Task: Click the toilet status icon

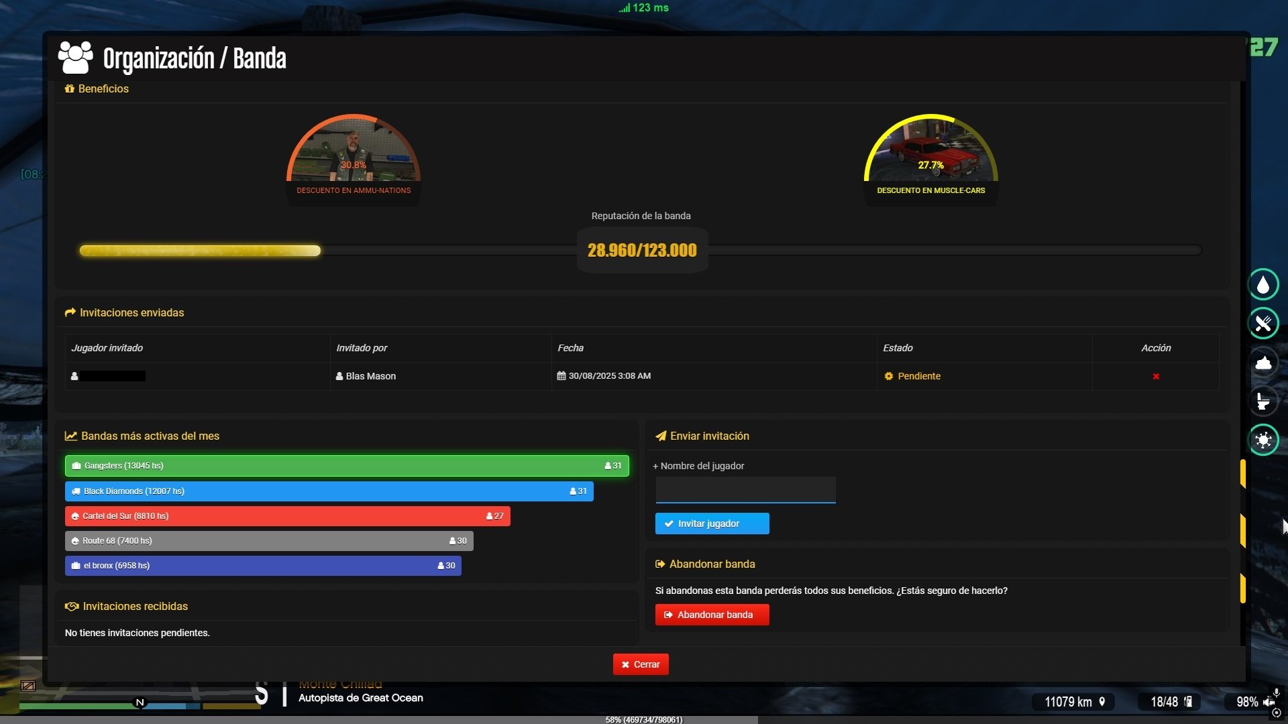Action: click(x=1263, y=401)
